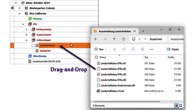Image resolution: width=195 pixels, height=110 pixels.
Task: Collapse the Außenanlagen group
Action: click(26, 40)
